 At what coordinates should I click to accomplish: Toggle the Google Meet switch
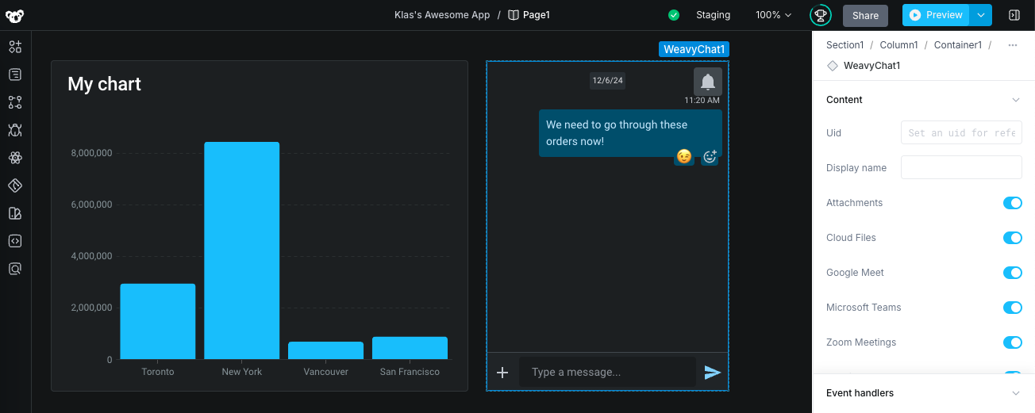point(1013,273)
